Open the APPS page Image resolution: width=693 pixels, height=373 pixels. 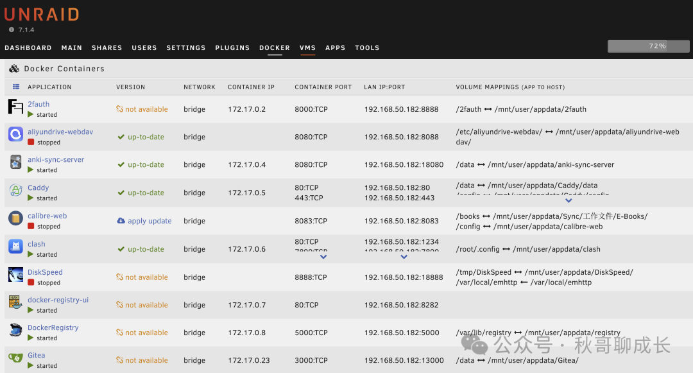[336, 48]
